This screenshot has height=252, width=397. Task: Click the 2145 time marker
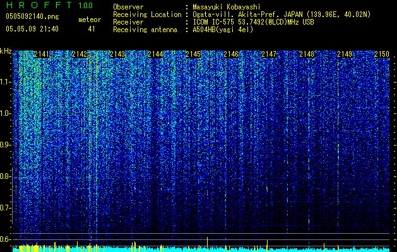click(x=193, y=54)
